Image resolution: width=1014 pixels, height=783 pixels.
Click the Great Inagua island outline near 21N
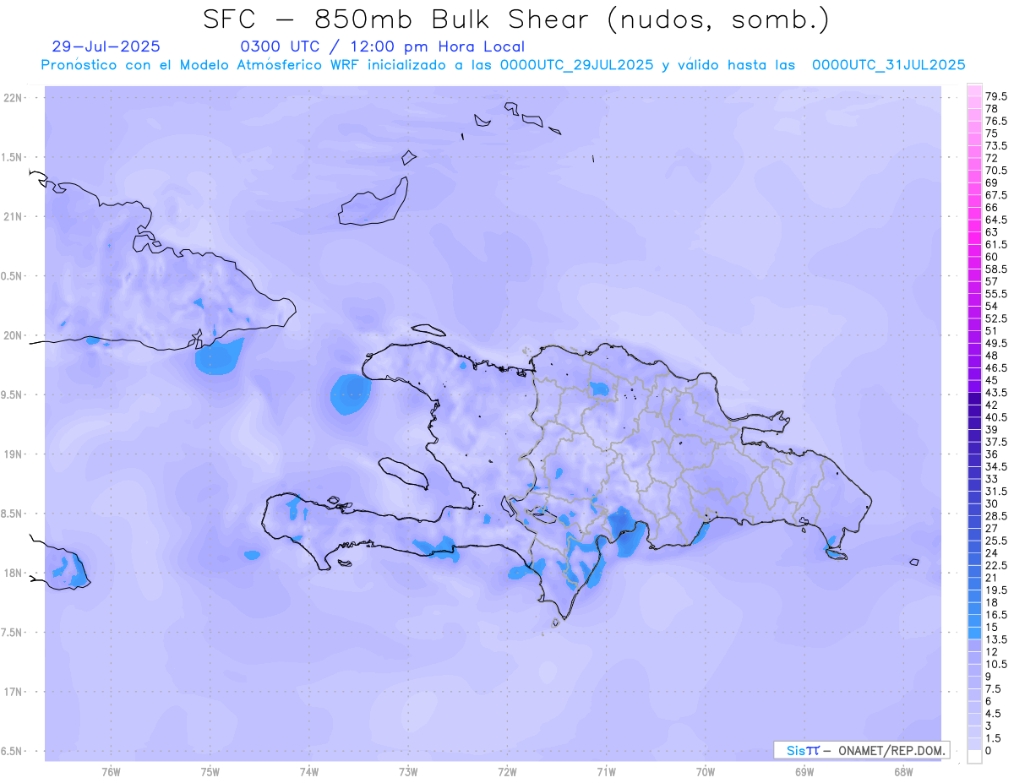pyautogui.click(x=374, y=202)
